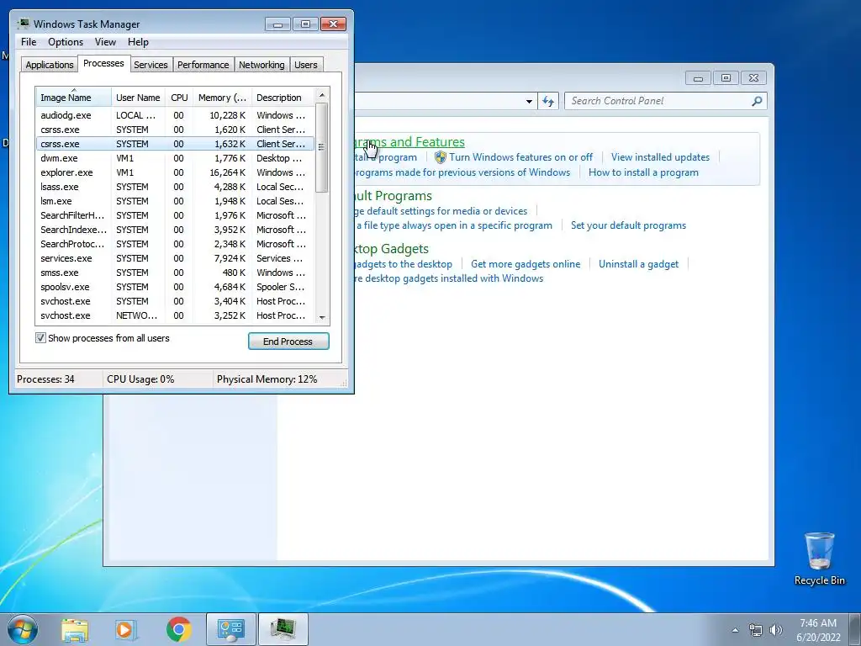Viewport: 861px width, 646px height.
Task: Open How to install a program link
Action: (x=643, y=172)
